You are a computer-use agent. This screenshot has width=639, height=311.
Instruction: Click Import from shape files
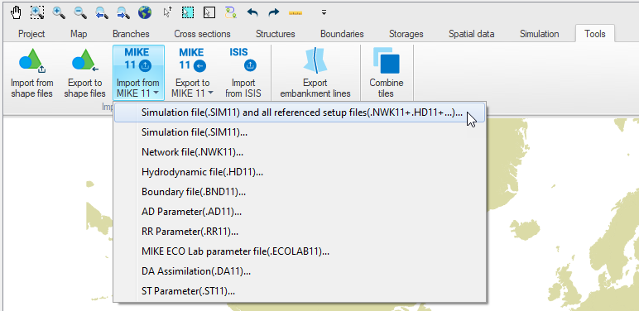click(x=31, y=73)
